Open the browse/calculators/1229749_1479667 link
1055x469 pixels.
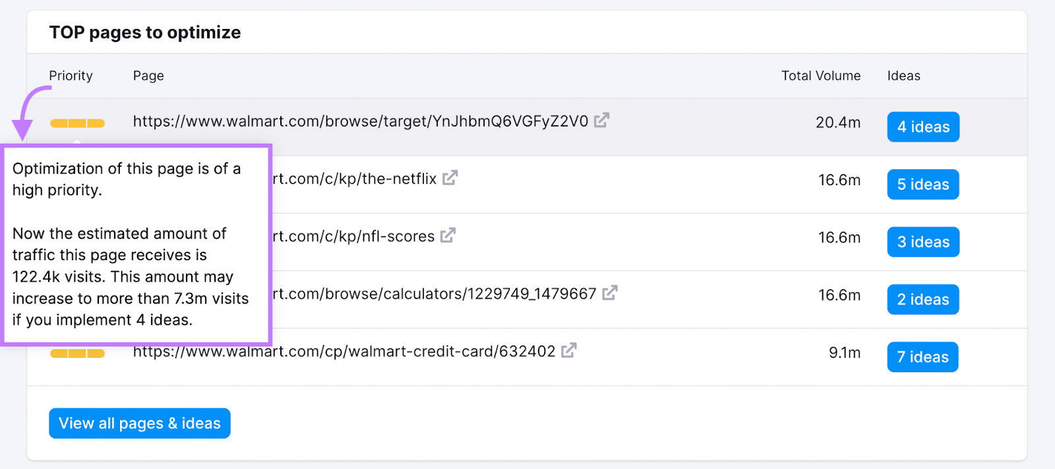pos(435,294)
